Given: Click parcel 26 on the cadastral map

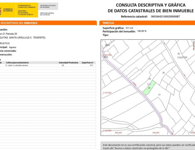Looking at the screenshot, I should coord(163,73).
